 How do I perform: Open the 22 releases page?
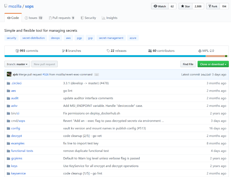(117, 51)
